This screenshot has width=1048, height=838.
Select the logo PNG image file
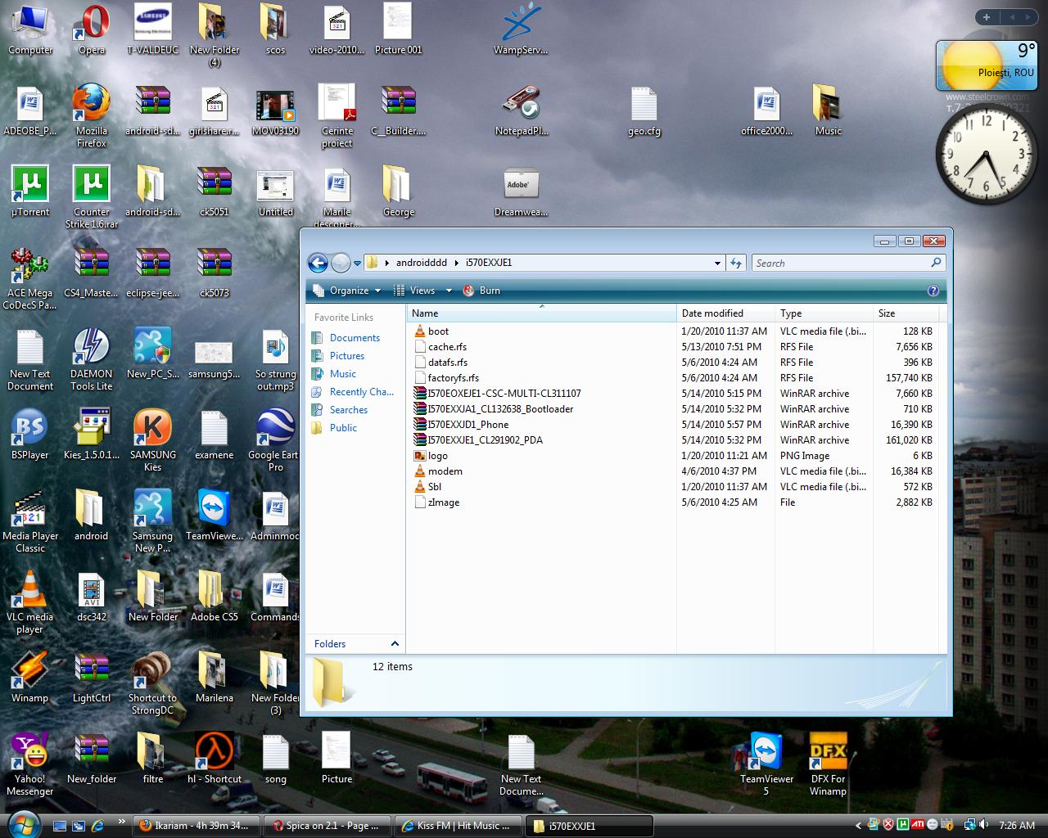coord(437,456)
